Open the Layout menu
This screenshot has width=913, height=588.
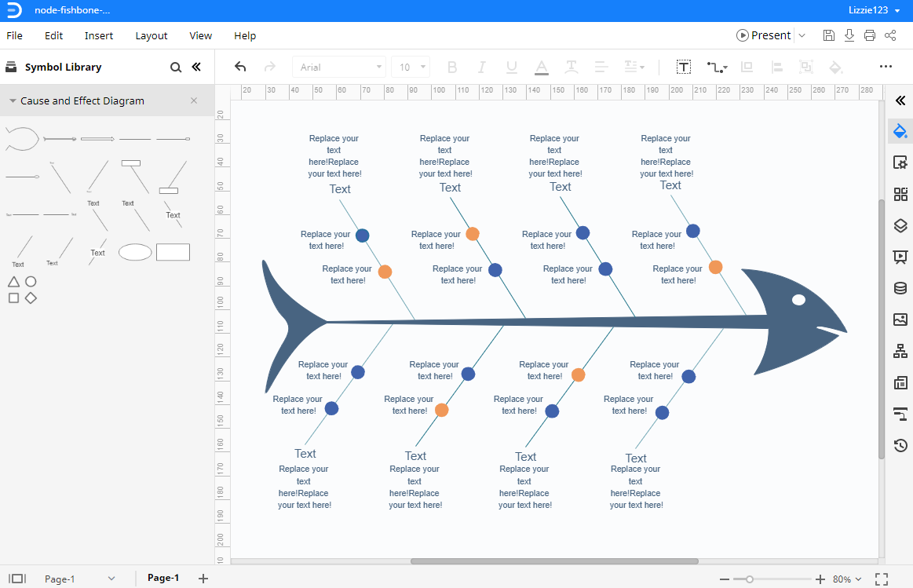point(151,35)
